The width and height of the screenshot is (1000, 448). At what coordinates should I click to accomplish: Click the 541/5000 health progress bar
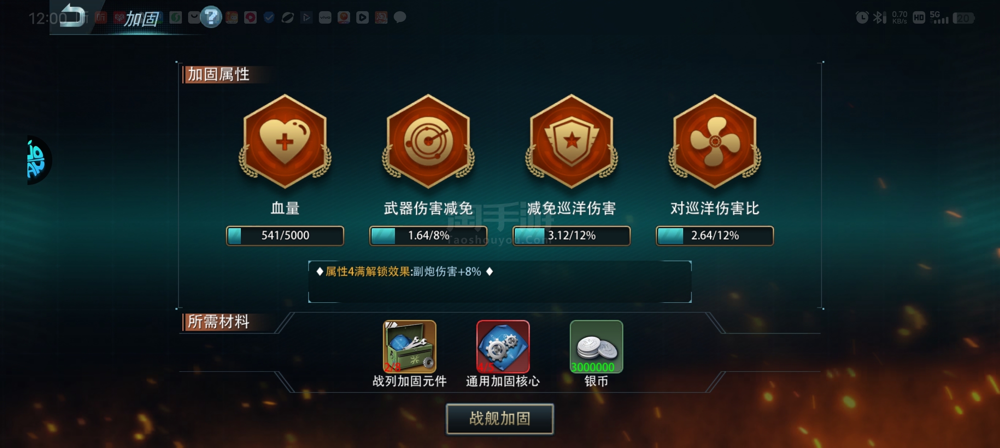[x=285, y=236]
